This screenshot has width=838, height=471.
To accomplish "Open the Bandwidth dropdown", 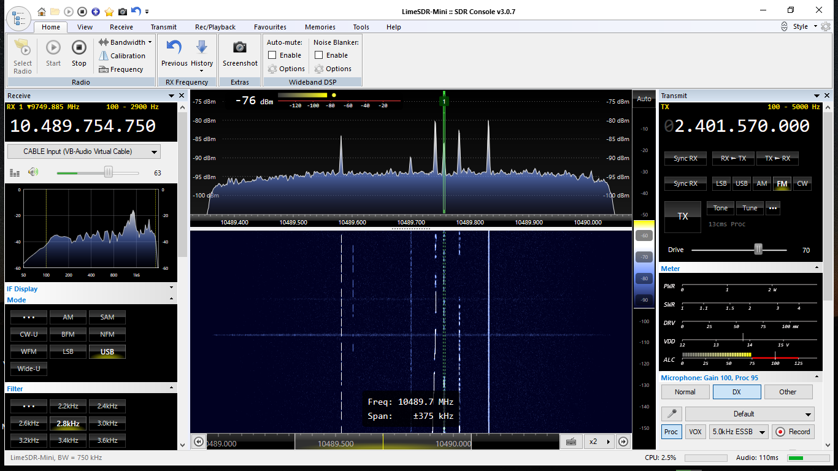I will tap(125, 42).
